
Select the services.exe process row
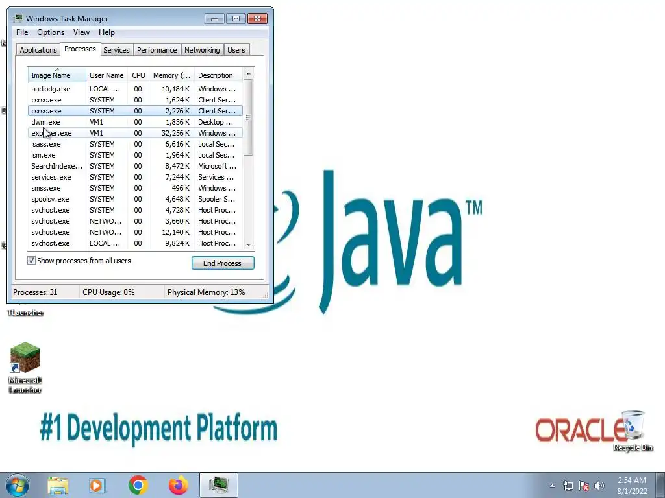135,177
